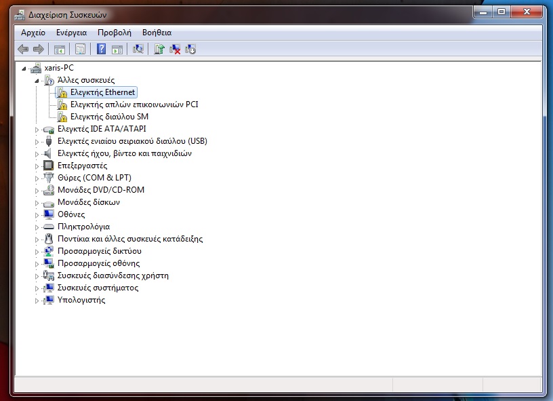Viewport: 553px width, 401px height.
Task: Click warning icon of Ελεγκτής απλών επικοινωνιών PCI
Action: 62,104
